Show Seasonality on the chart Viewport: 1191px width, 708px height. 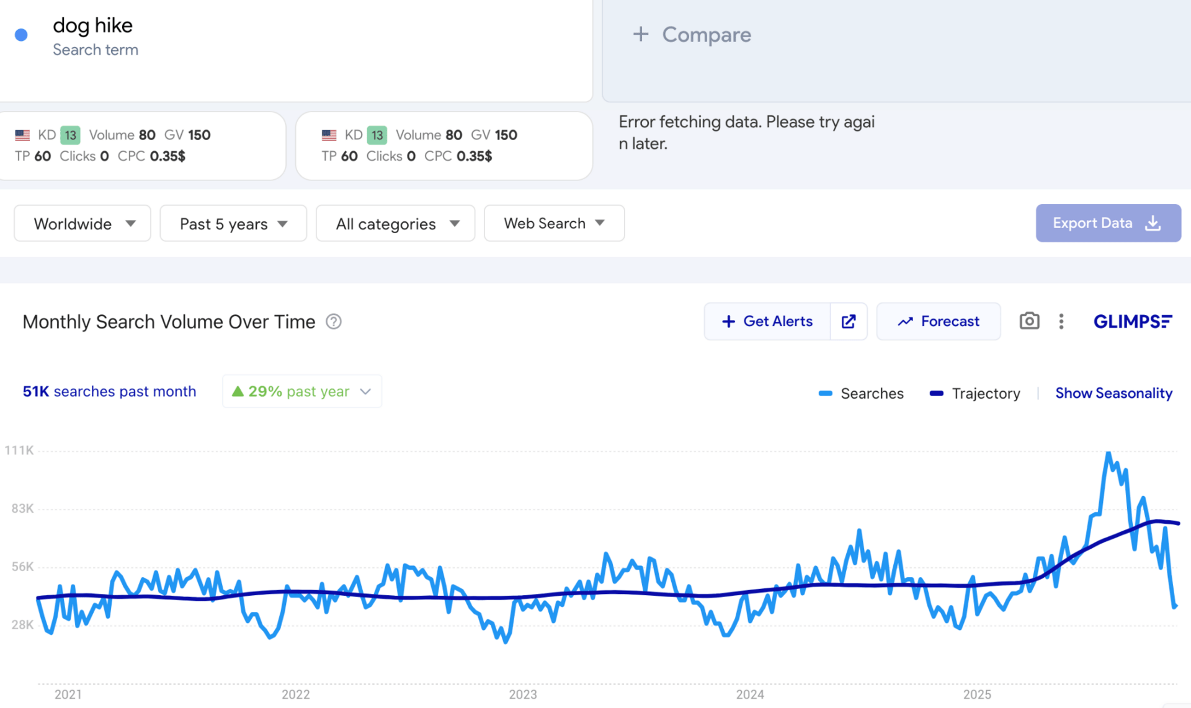click(x=1113, y=393)
